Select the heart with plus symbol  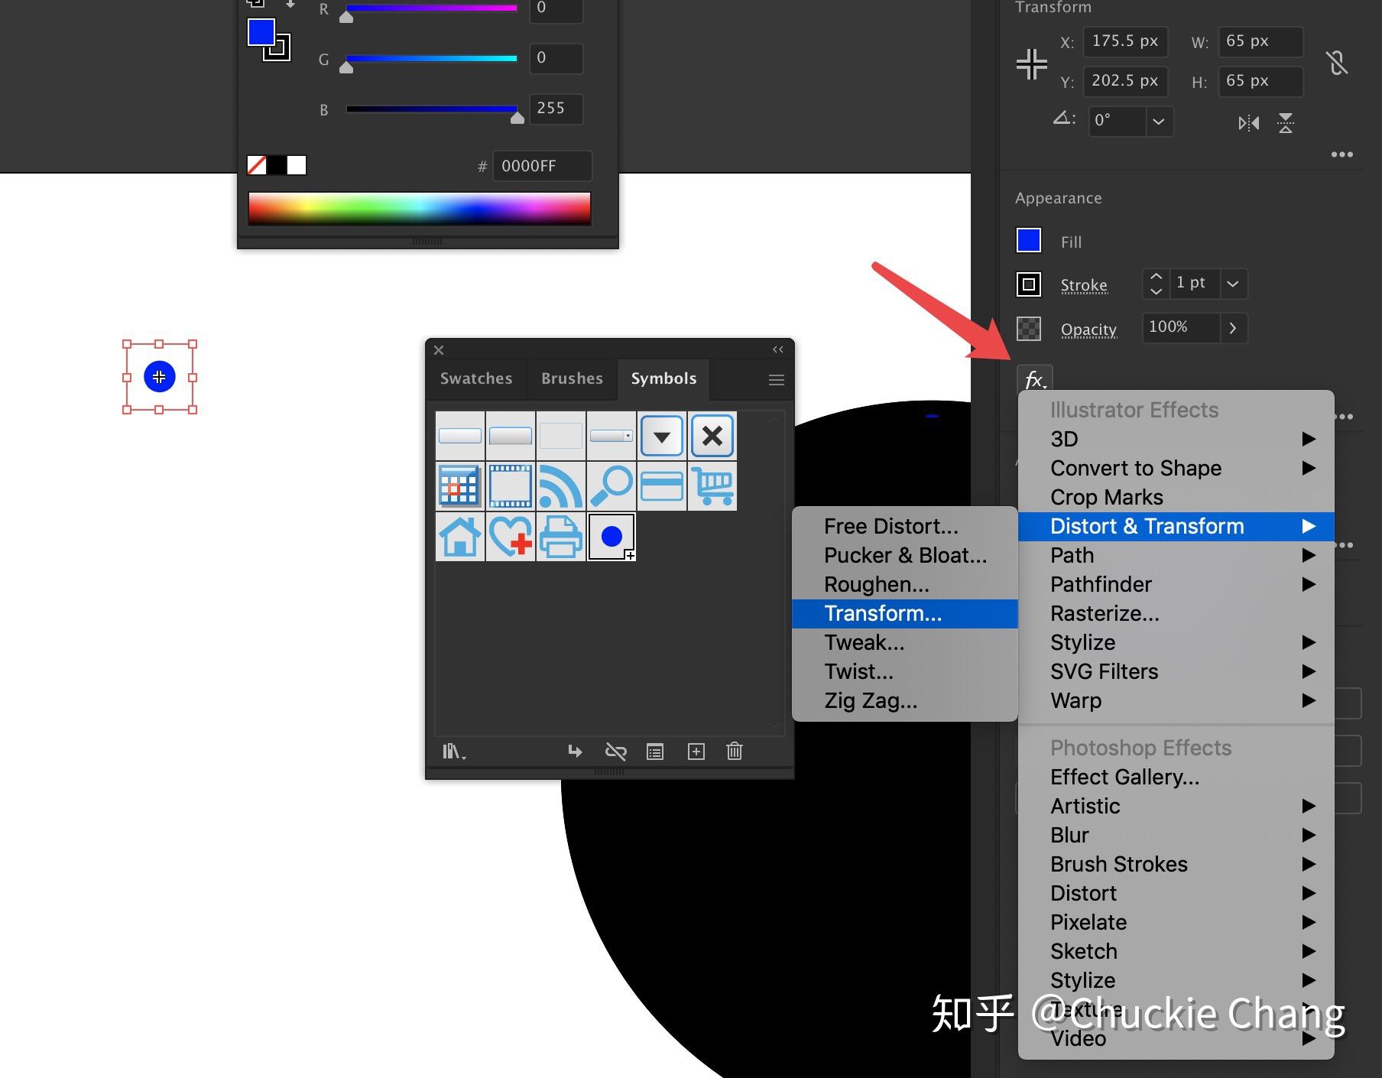tap(511, 536)
